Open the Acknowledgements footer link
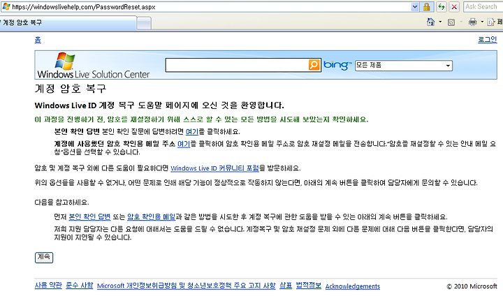The width and height of the screenshot is (503, 308). tap(353, 286)
